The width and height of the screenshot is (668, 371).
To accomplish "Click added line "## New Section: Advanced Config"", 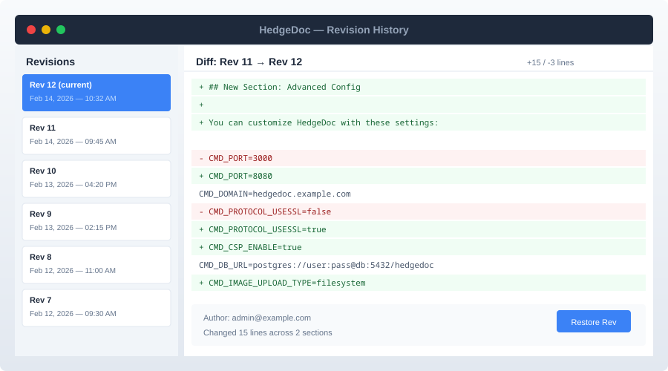I will 419,87.
